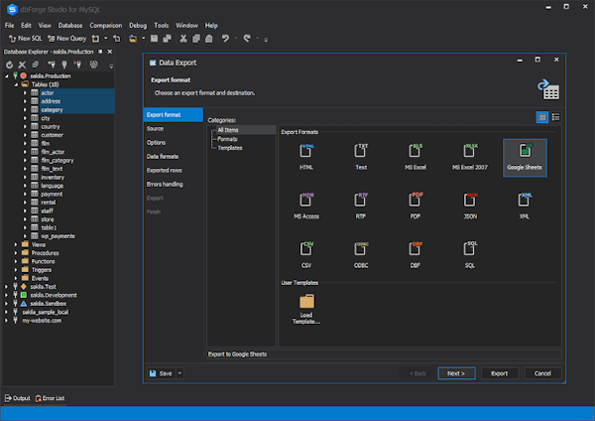Click the Cancel button
Image resolution: width=595 pixels, height=421 pixels.
pyautogui.click(x=542, y=373)
